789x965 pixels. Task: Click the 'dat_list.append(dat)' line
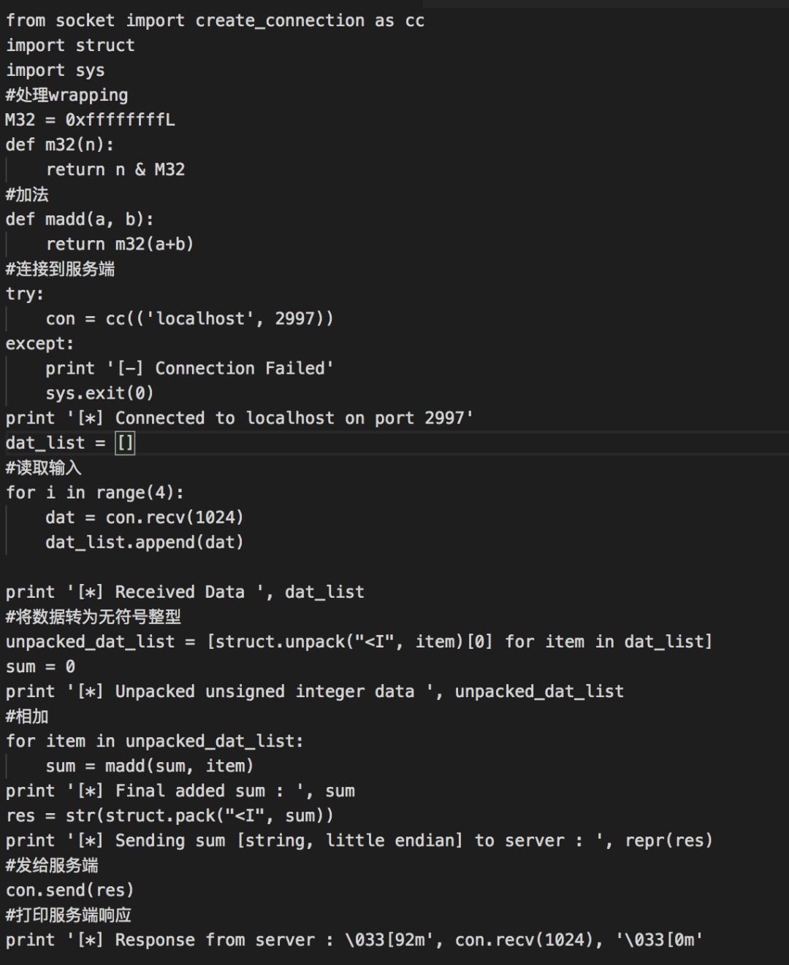[144, 542]
